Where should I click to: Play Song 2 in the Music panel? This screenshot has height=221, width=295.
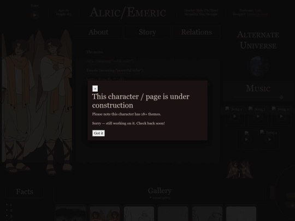tap(281, 116)
